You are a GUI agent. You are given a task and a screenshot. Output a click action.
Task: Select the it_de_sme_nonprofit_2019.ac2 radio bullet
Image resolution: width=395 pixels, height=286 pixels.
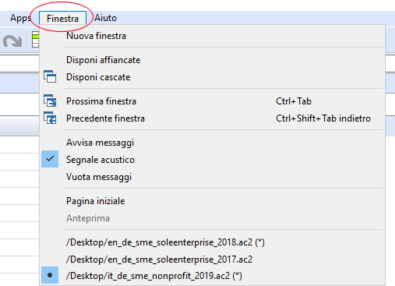(x=50, y=275)
